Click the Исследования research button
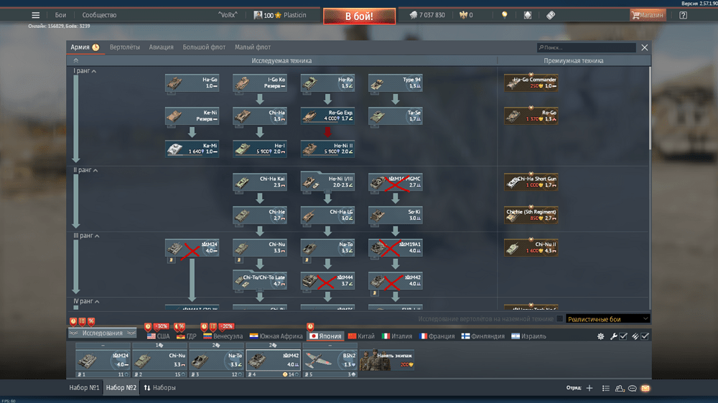This screenshot has width=718, height=403. (x=103, y=333)
